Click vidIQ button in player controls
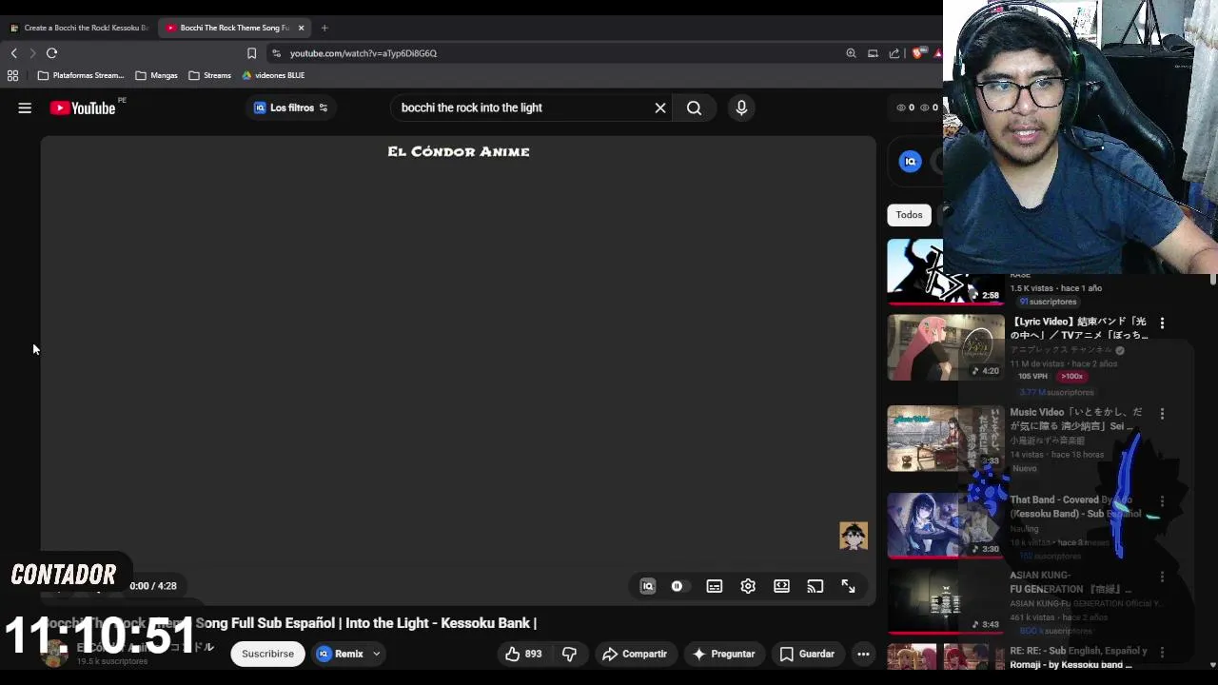Image resolution: width=1218 pixels, height=685 pixels. point(648,586)
